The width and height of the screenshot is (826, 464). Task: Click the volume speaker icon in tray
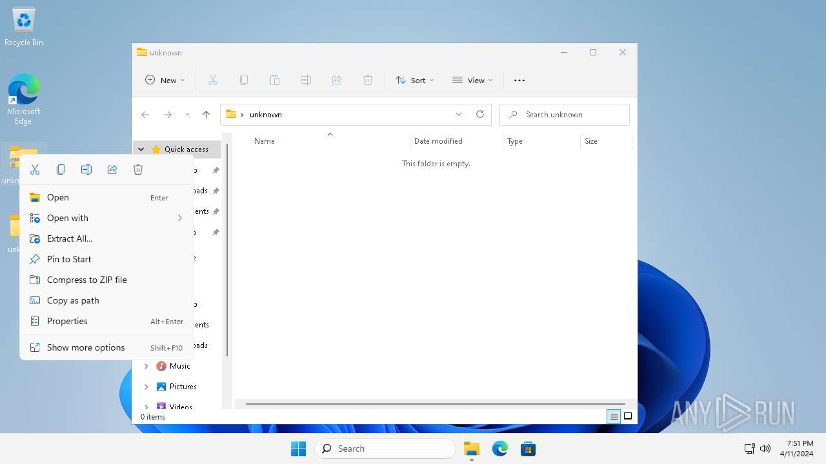tap(765, 449)
